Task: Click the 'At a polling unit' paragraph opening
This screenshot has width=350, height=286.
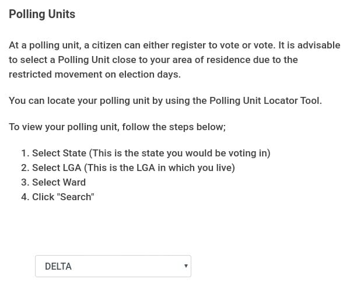Action: [44, 46]
